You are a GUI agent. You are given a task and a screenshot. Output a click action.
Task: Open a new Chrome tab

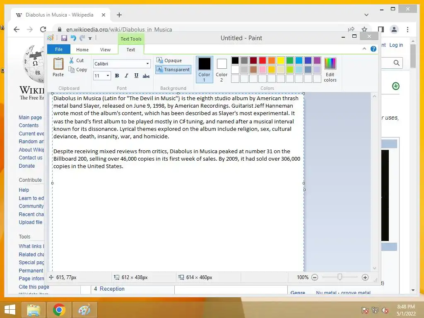pos(119,15)
